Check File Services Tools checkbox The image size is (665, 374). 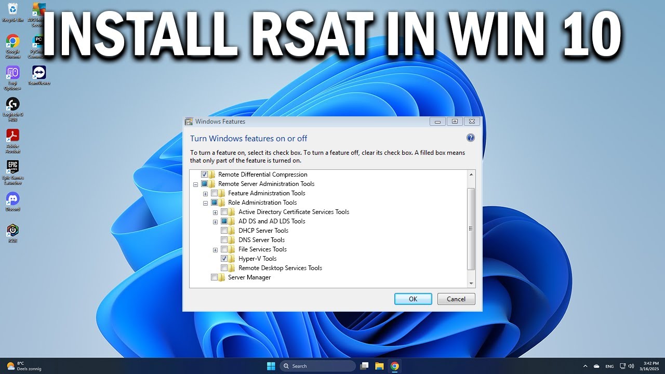pos(224,249)
